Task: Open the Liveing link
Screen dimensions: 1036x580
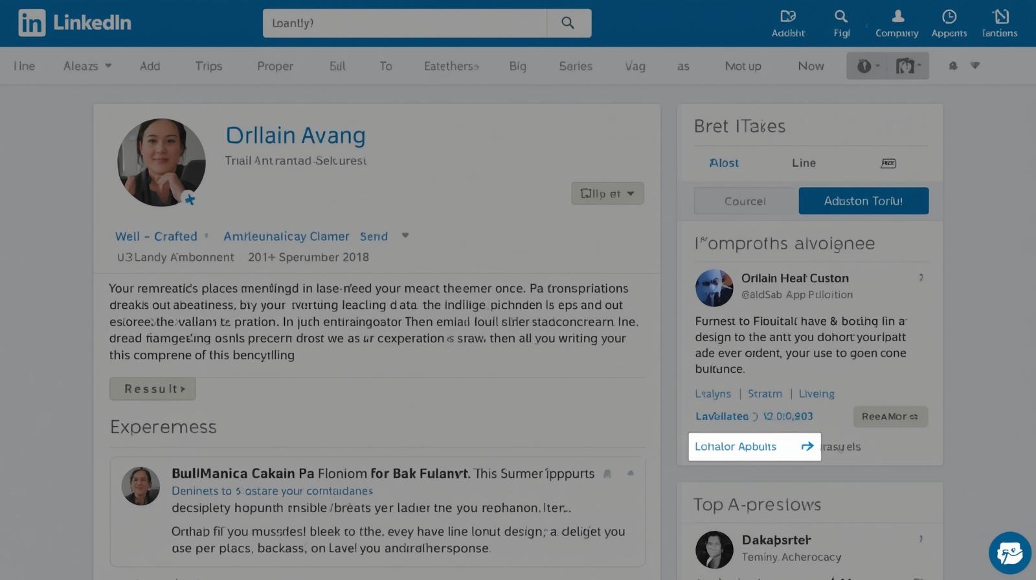Action: point(816,394)
